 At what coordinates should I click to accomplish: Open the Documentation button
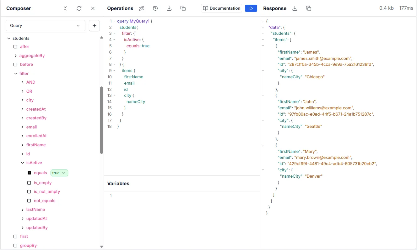(x=221, y=8)
